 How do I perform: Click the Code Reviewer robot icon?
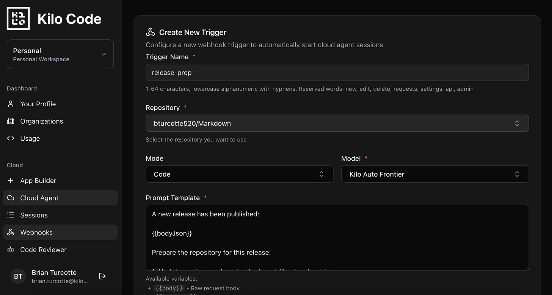pos(11,250)
